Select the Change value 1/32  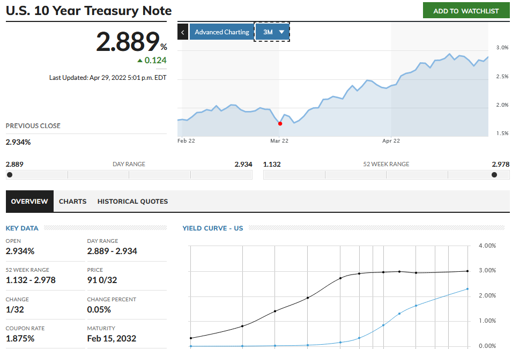coord(14,309)
